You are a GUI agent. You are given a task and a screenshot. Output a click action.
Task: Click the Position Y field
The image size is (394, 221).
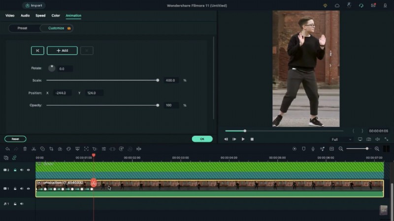coord(94,93)
